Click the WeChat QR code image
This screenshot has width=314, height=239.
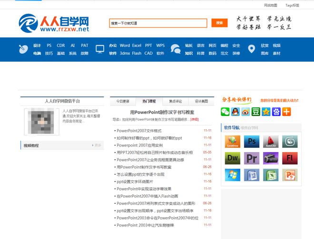tap(42, 122)
